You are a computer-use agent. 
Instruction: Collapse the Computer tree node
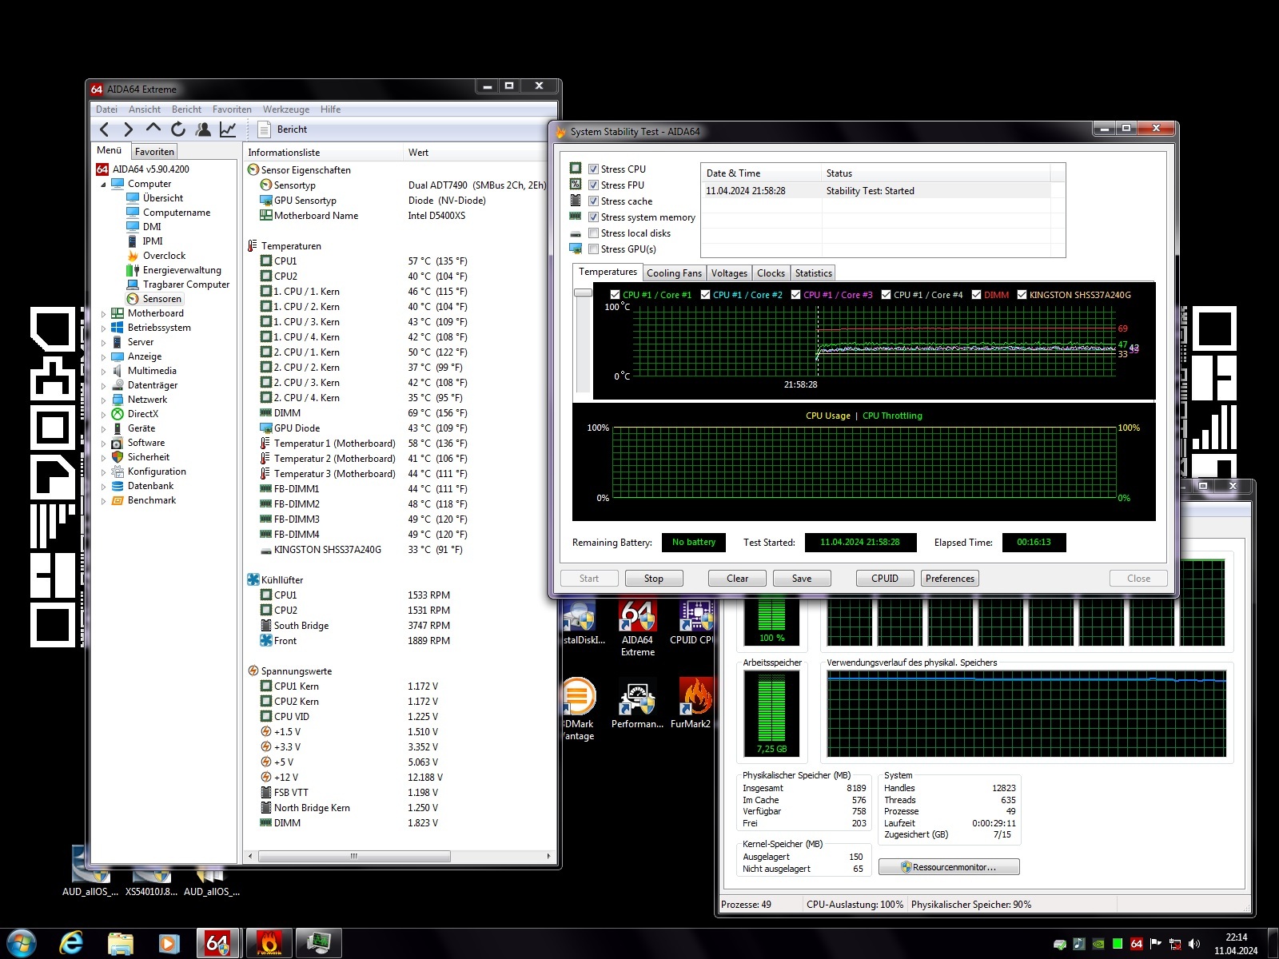click(103, 185)
